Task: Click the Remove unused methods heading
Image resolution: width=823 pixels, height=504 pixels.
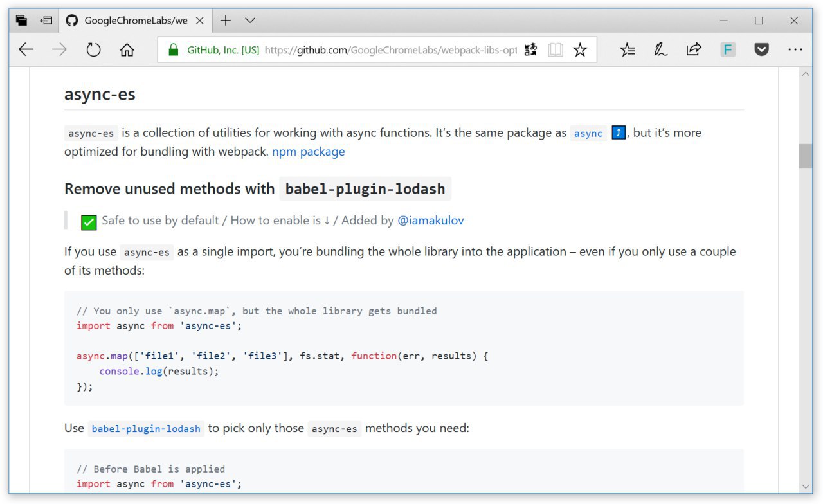Action: pos(258,189)
